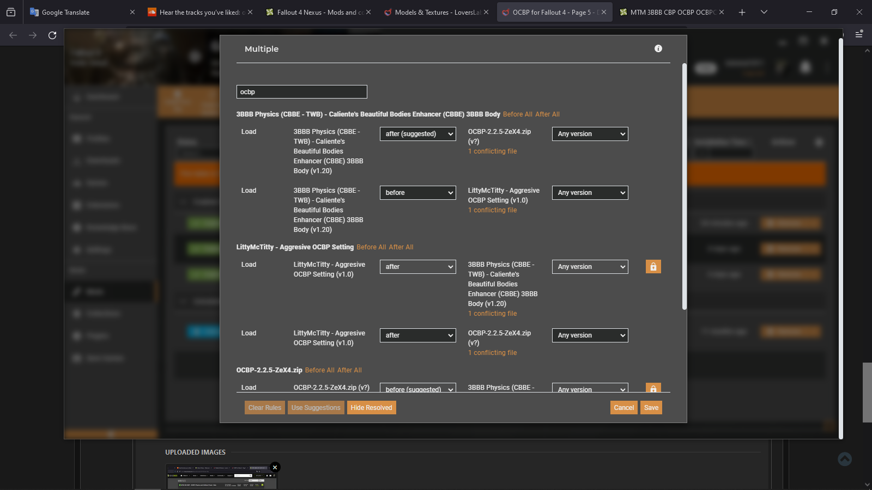Switch to the 'Hear the tracks you've liked' tab
The image size is (872, 490).
point(200,12)
